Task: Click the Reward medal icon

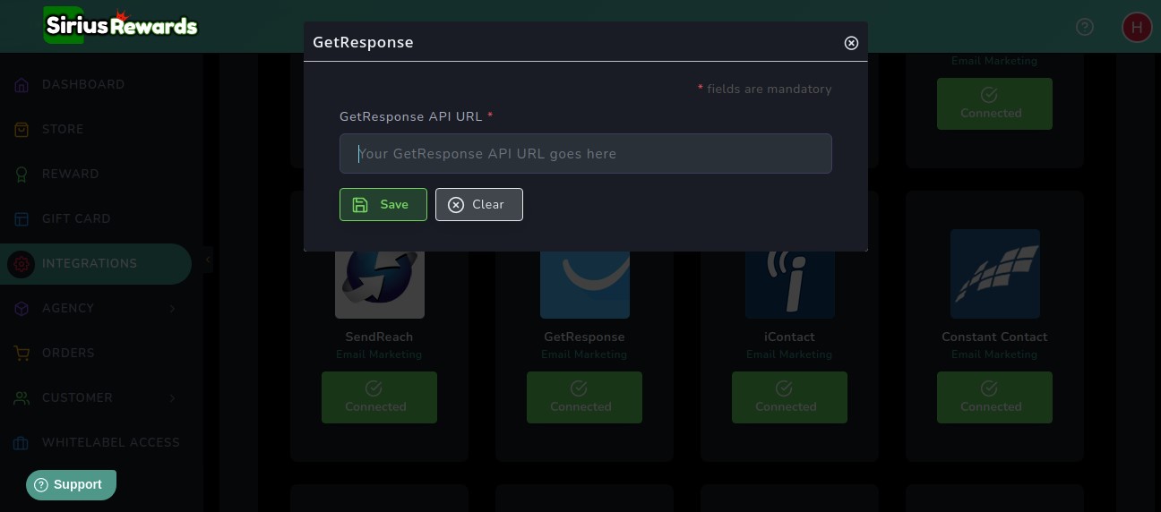Action: pos(21,175)
